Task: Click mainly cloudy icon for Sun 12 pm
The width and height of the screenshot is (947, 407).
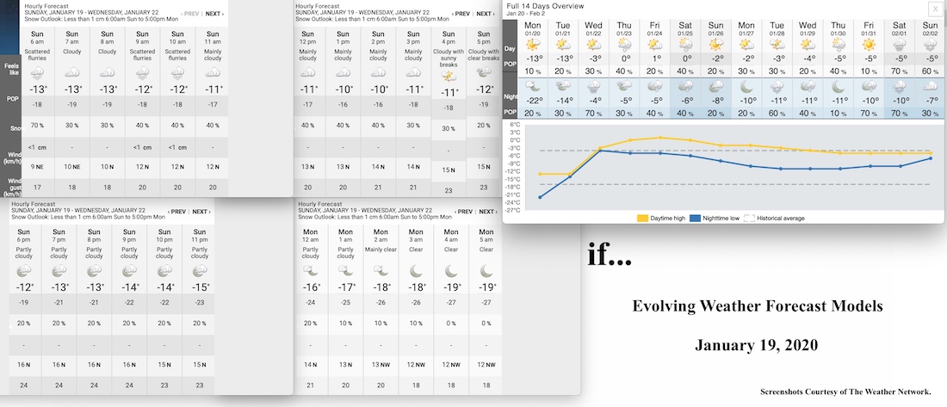Action: [x=308, y=73]
